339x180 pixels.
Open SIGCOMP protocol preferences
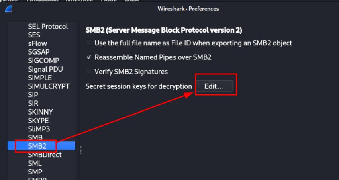41,61
